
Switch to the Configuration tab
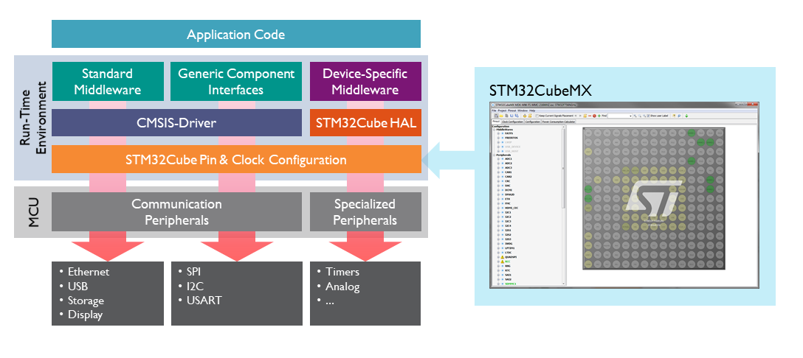533,122
